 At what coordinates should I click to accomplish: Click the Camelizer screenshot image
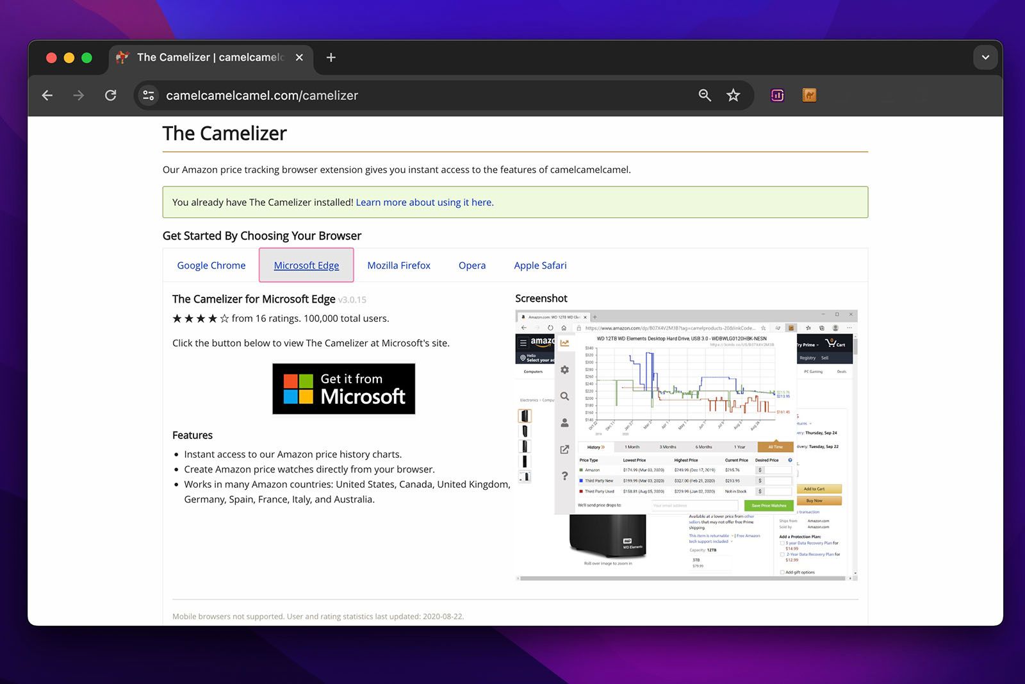(x=686, y=446)
